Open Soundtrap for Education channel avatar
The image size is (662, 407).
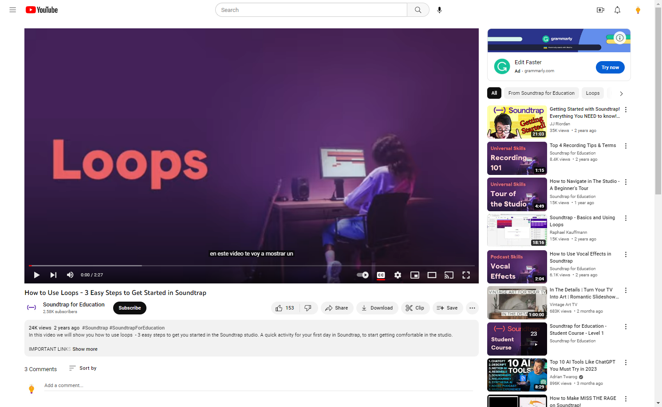coord(32,307)
